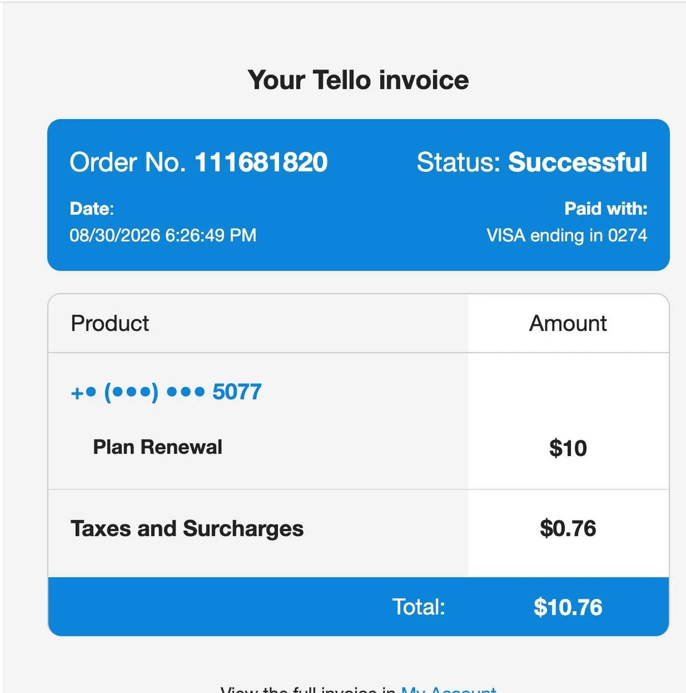This screenshot has width=686, height=693.
Task: Click the $10.76 total amount
Action: click(568, 607)
